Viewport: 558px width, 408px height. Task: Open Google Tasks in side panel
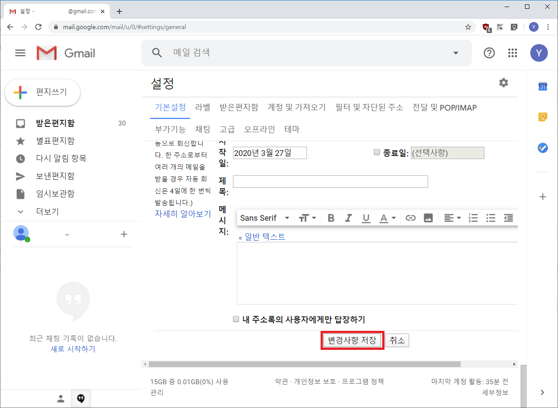click(x=543, y=148)
